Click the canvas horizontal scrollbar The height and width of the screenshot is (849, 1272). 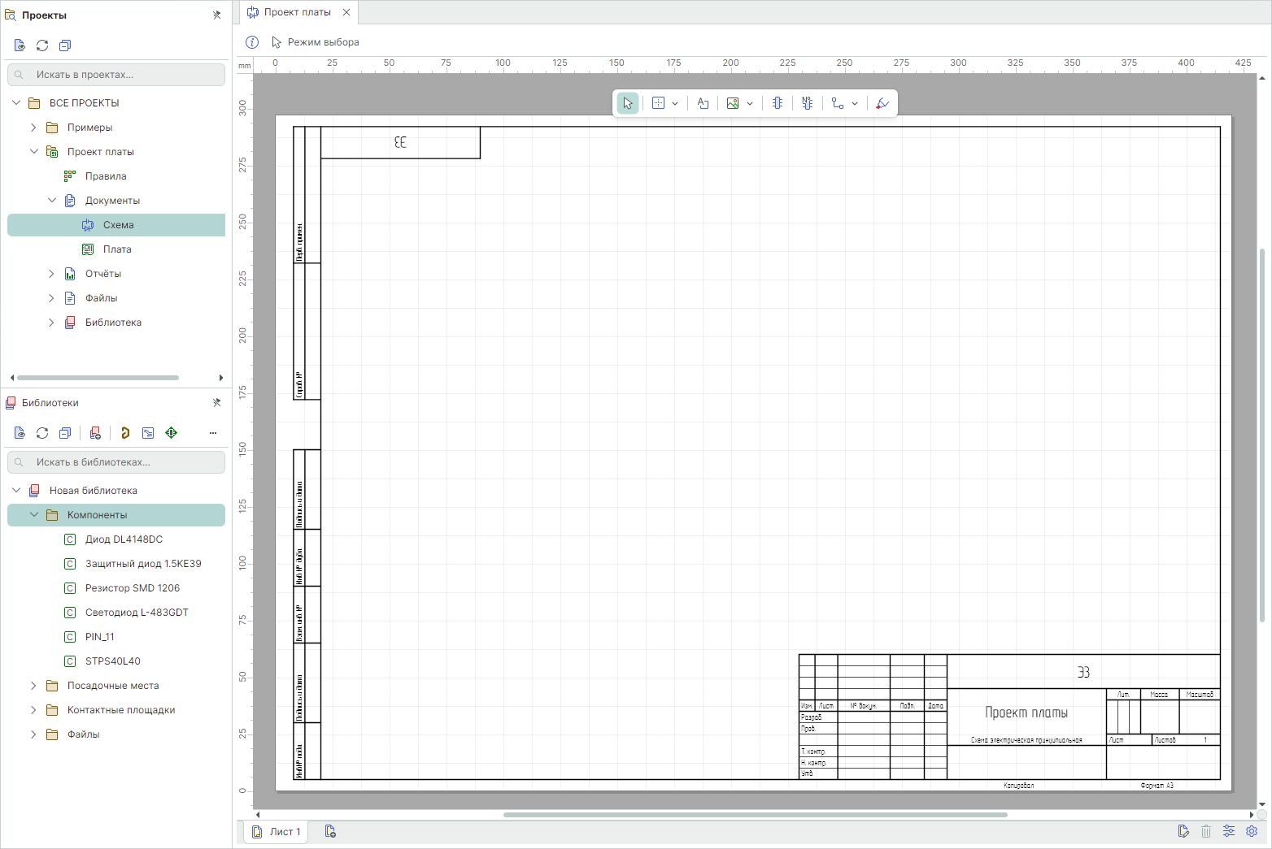tap(755, 814)
